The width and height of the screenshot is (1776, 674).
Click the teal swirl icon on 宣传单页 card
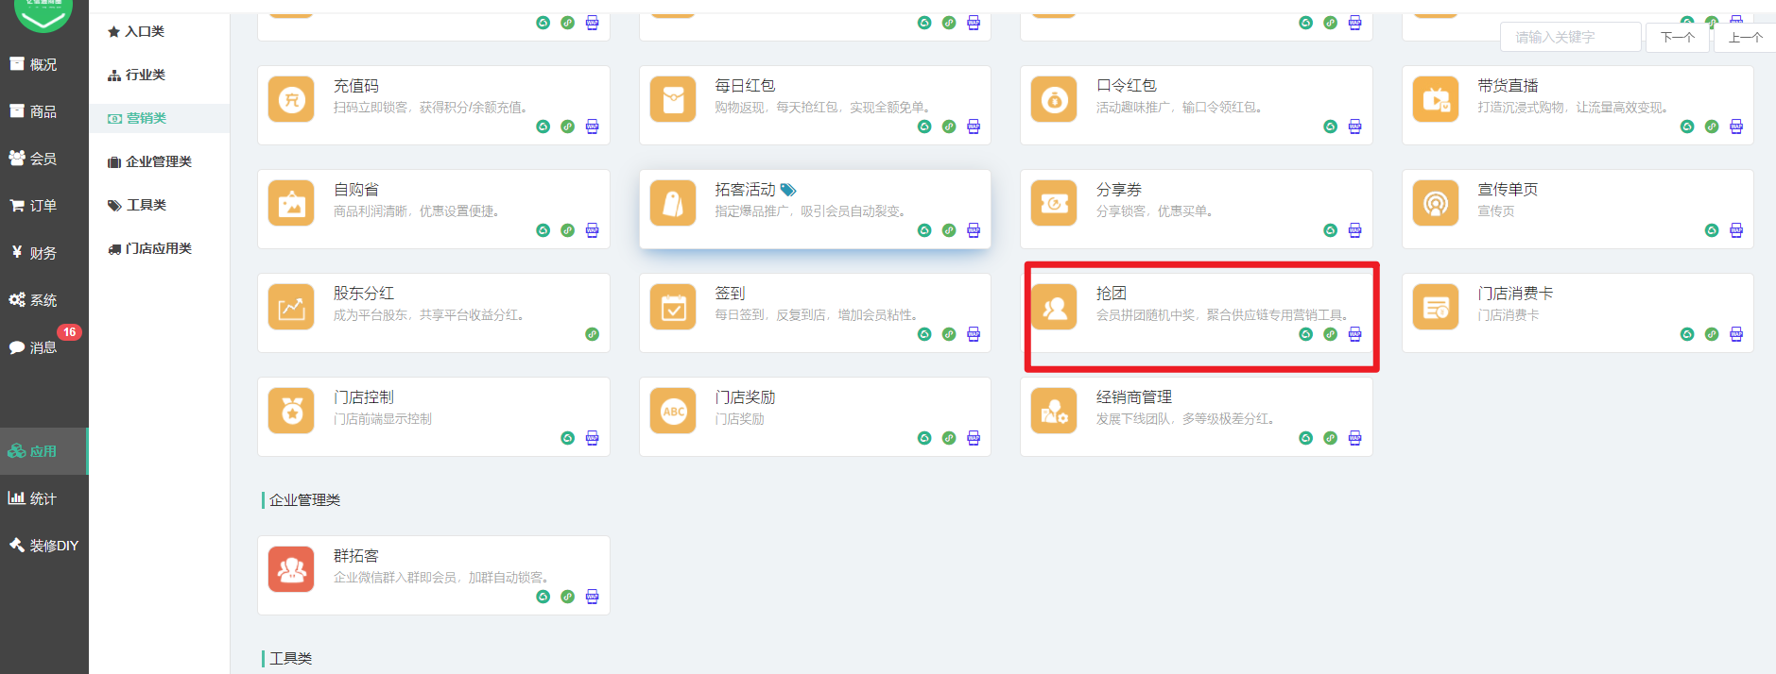[1712, 230]
